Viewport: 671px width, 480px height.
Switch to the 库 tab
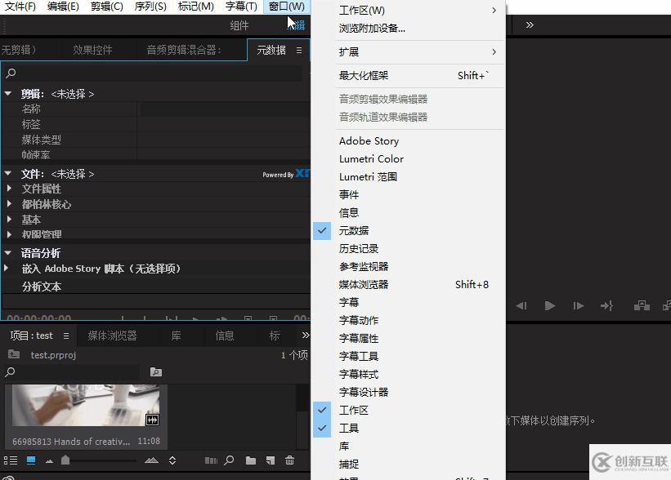[176, 336]
